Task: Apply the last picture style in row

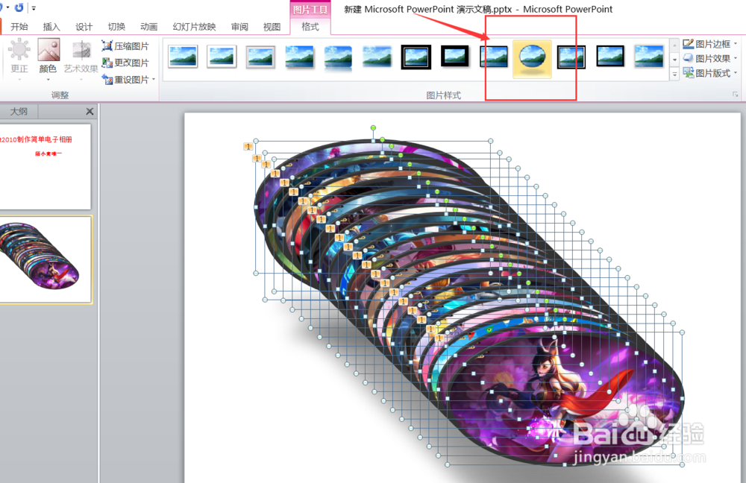Action: pyautogui.click(x=649, y=57)
